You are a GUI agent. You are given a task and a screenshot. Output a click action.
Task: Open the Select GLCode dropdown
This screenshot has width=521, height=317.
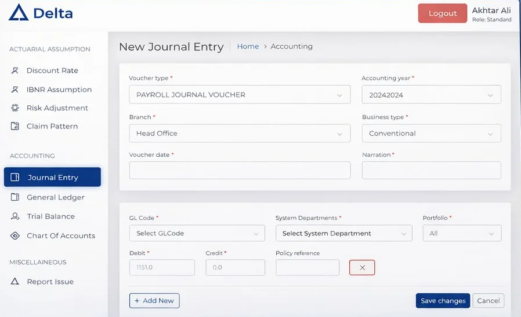click(x=197, y=233)
